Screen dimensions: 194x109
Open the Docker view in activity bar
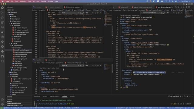pyautogui.click(x=2, y=32)
